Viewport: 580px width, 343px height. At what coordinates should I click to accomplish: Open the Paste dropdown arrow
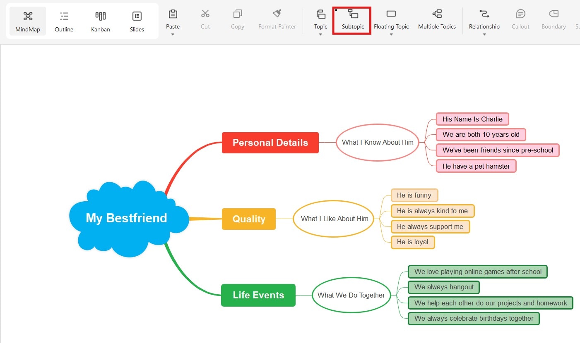tap(173, 35)
